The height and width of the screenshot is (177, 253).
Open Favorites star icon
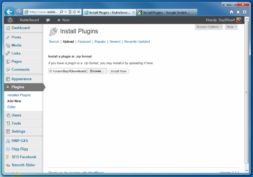pos(238,12)
